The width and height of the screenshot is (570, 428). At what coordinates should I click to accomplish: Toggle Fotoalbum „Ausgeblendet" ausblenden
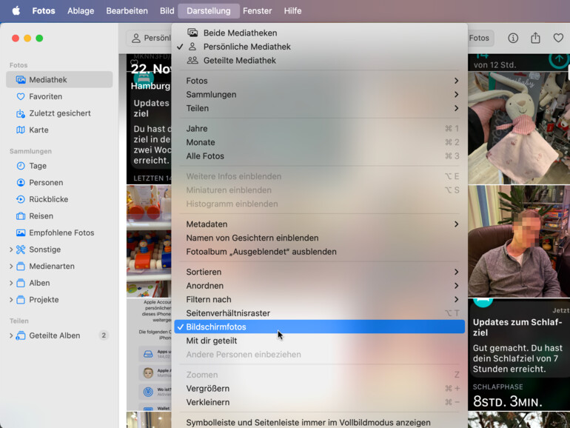(320, 252)
